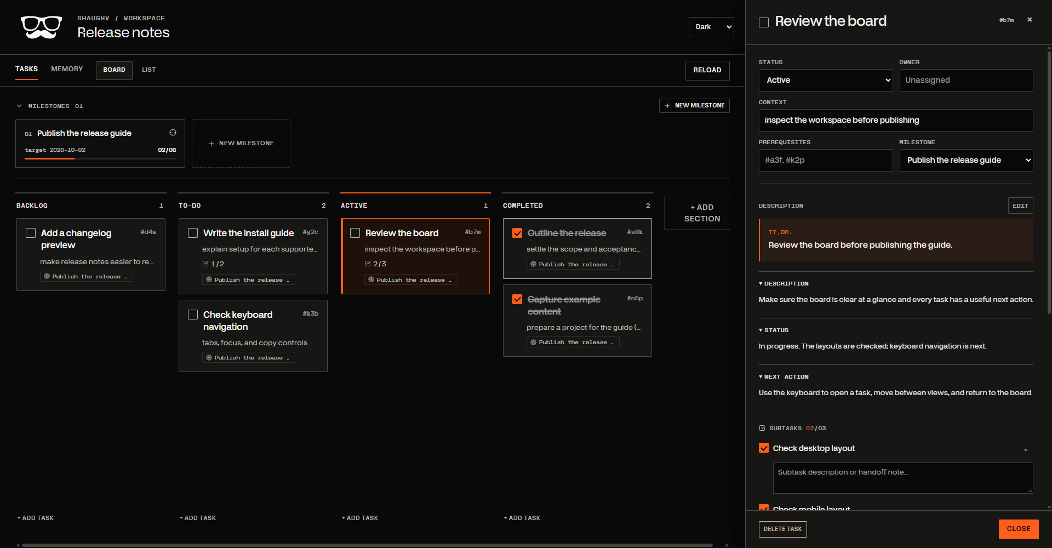The image size is (1052, 548).
Task: Click the New Milestone button at top right
Action: tap(694, 105)
